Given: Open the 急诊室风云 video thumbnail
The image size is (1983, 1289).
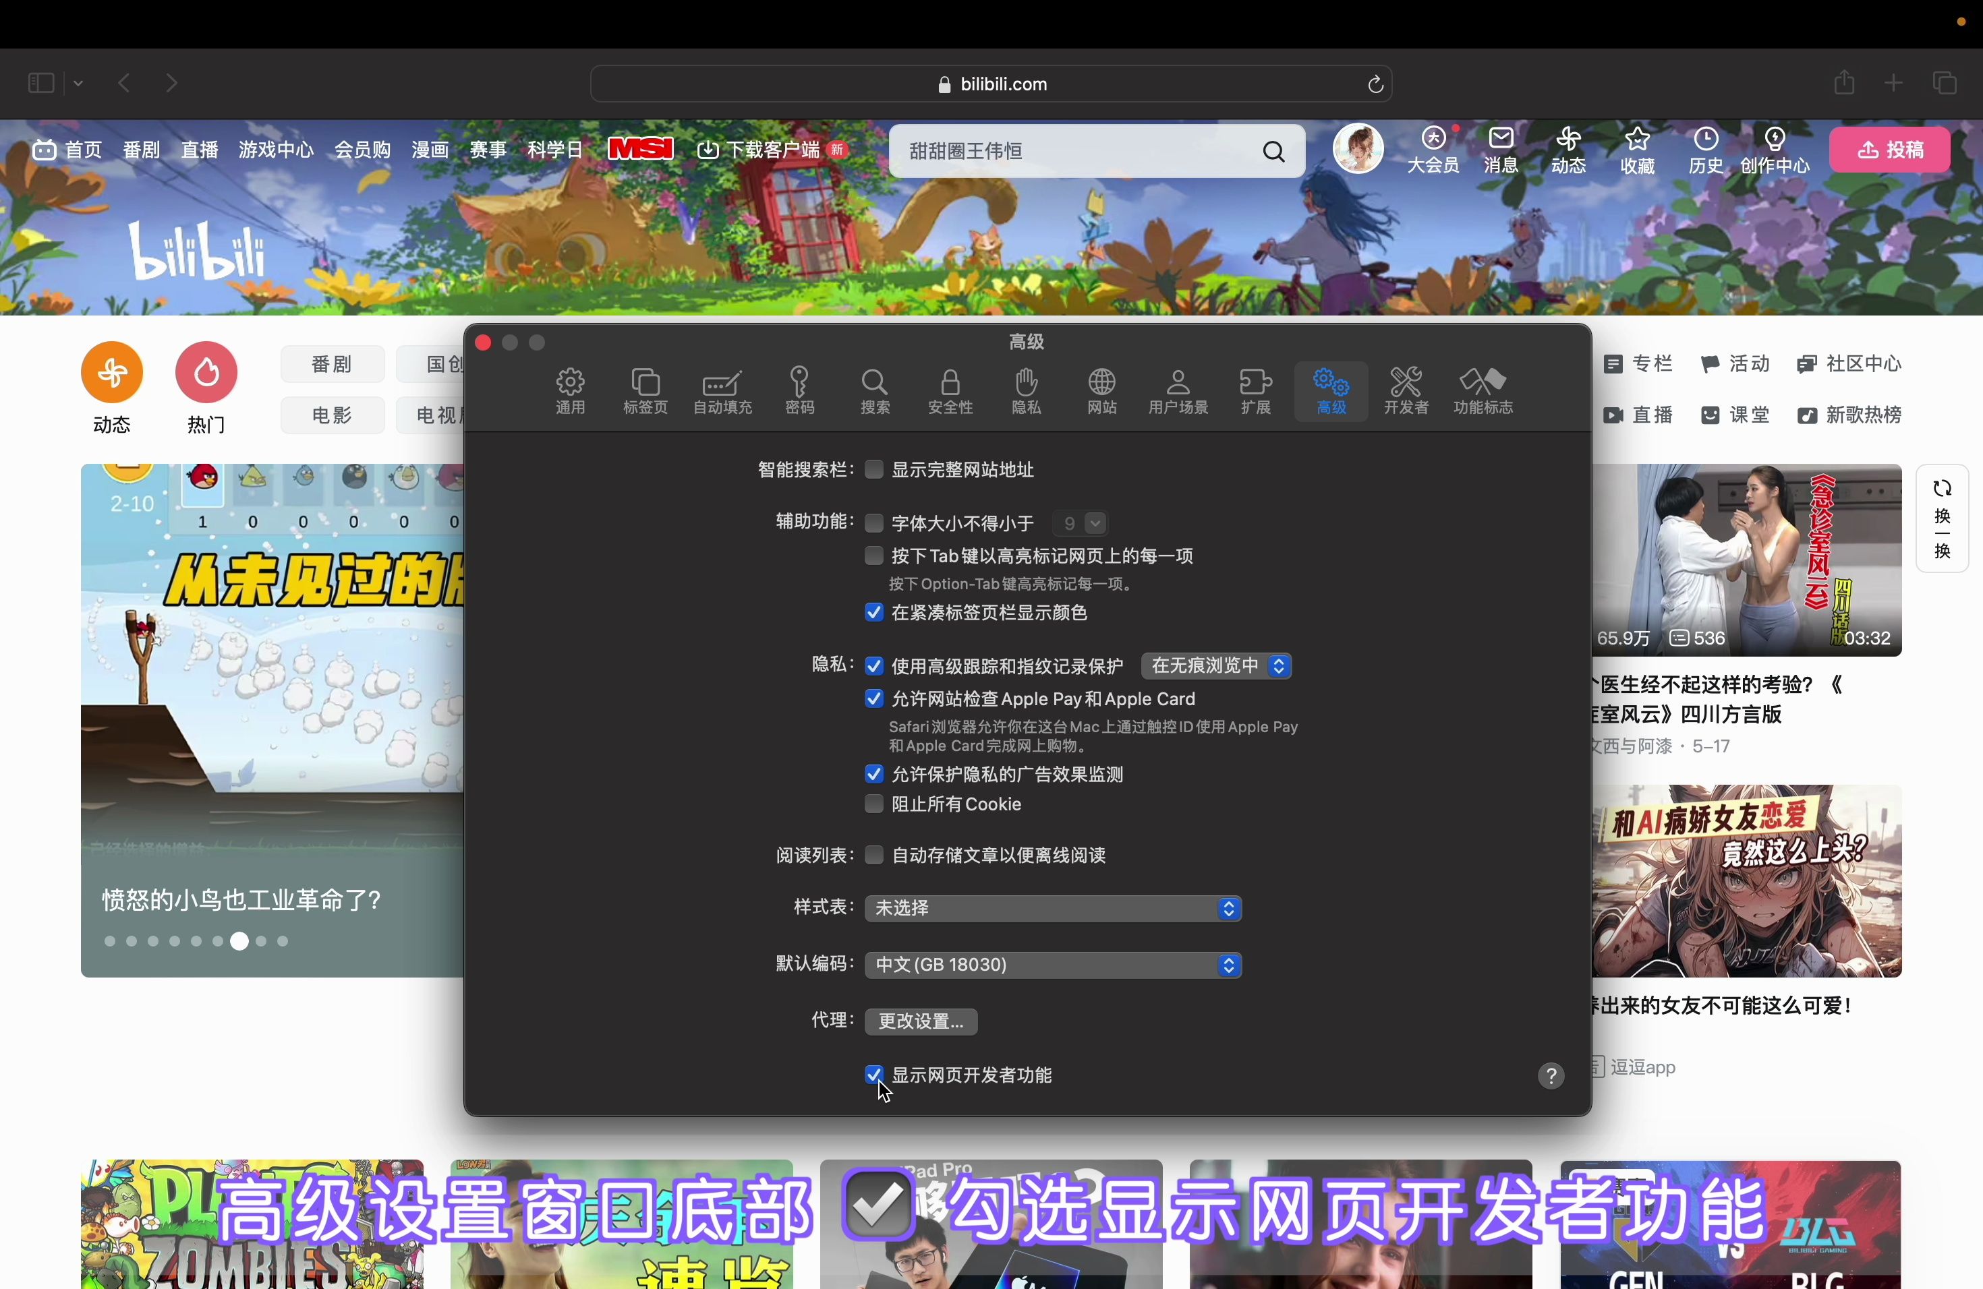Looking at the screenshot, I should click(x=1747, y=560).
